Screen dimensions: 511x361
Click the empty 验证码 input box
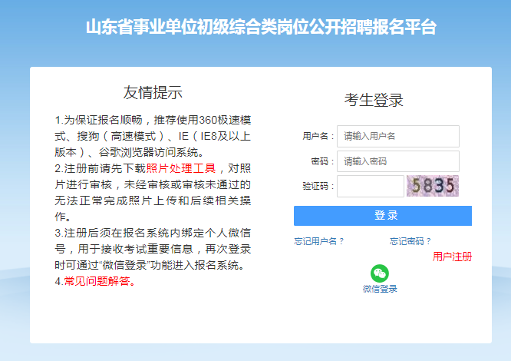tap(370, 186)
